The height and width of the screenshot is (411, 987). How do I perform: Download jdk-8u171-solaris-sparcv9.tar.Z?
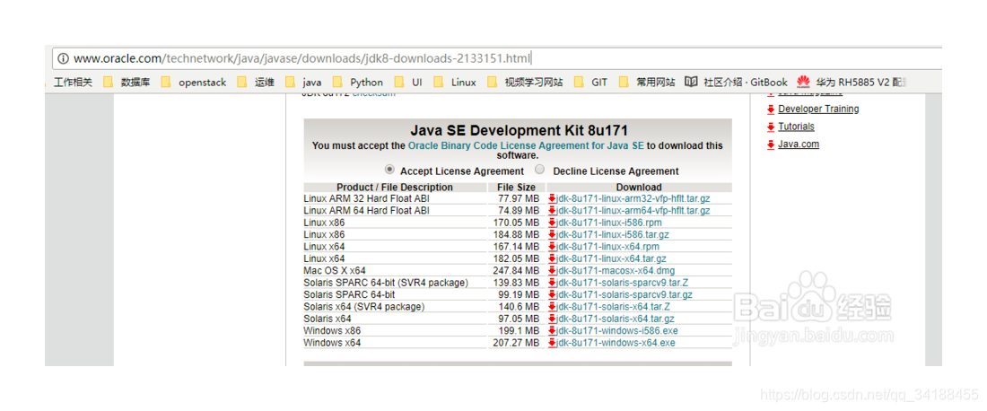click(x=622, y=283)
